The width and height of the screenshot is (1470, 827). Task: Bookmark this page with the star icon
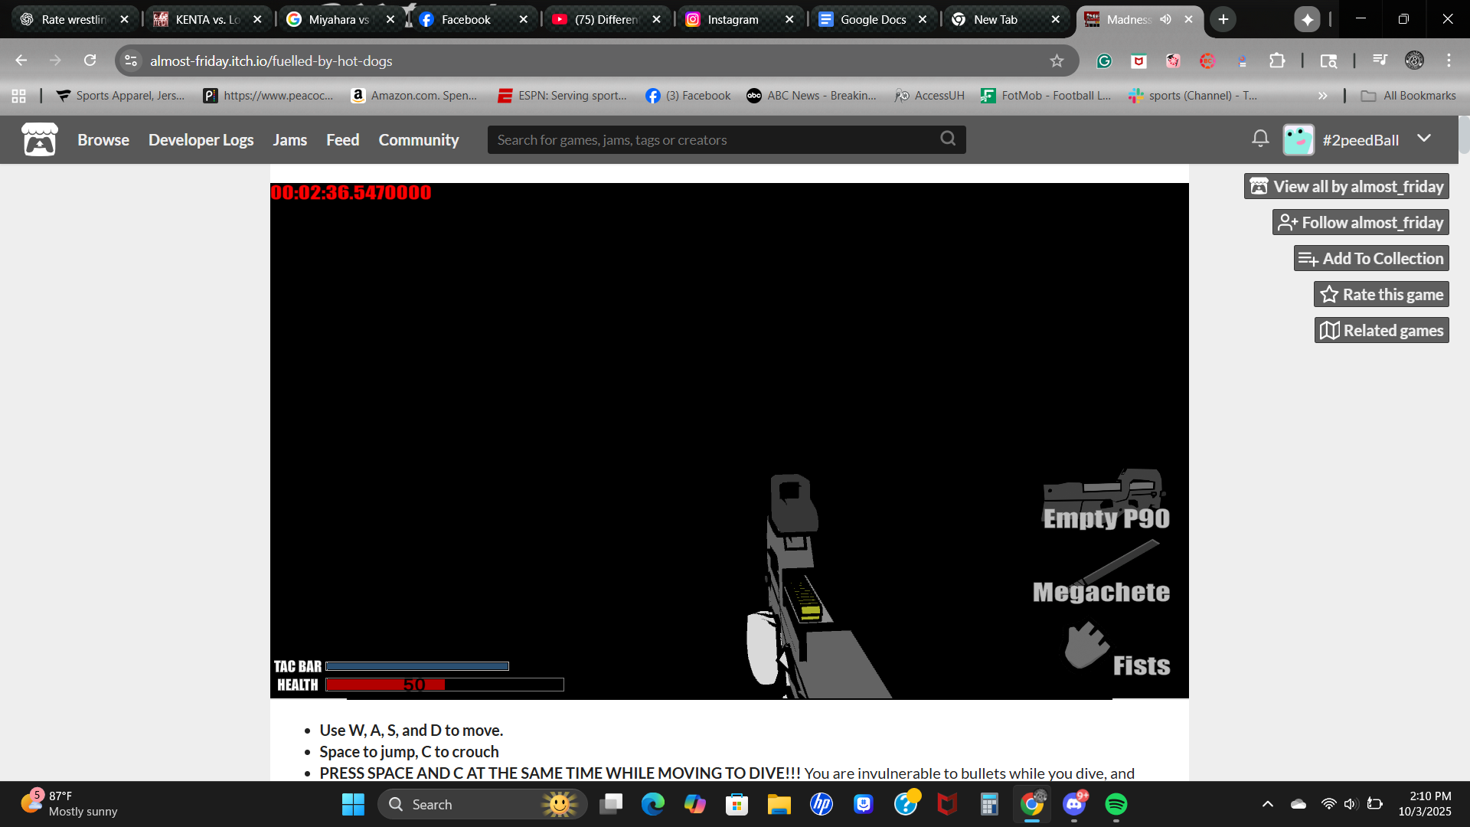(1057, 60)
